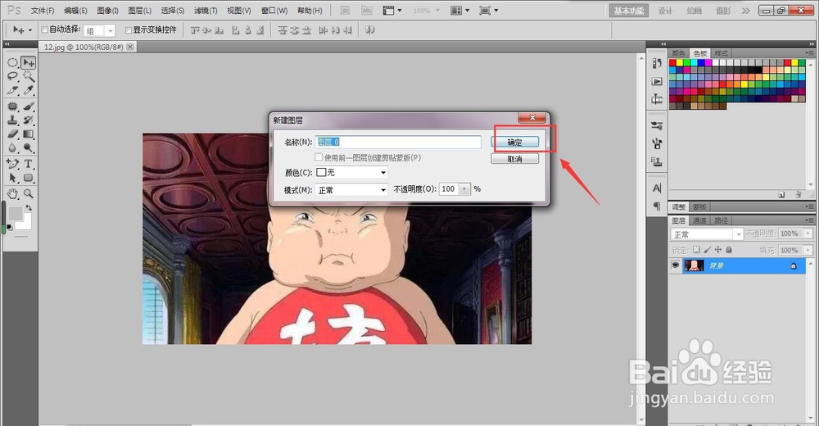Switch to the 蒙版 tab

[700, 207]
